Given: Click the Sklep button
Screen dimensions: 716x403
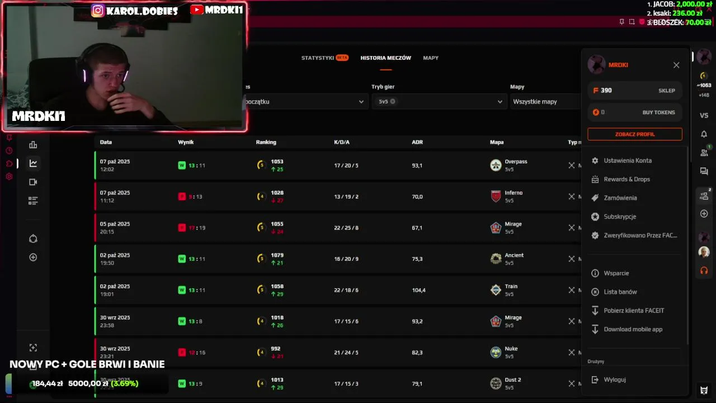Looking at the screenshot, I should coord(666,90).
